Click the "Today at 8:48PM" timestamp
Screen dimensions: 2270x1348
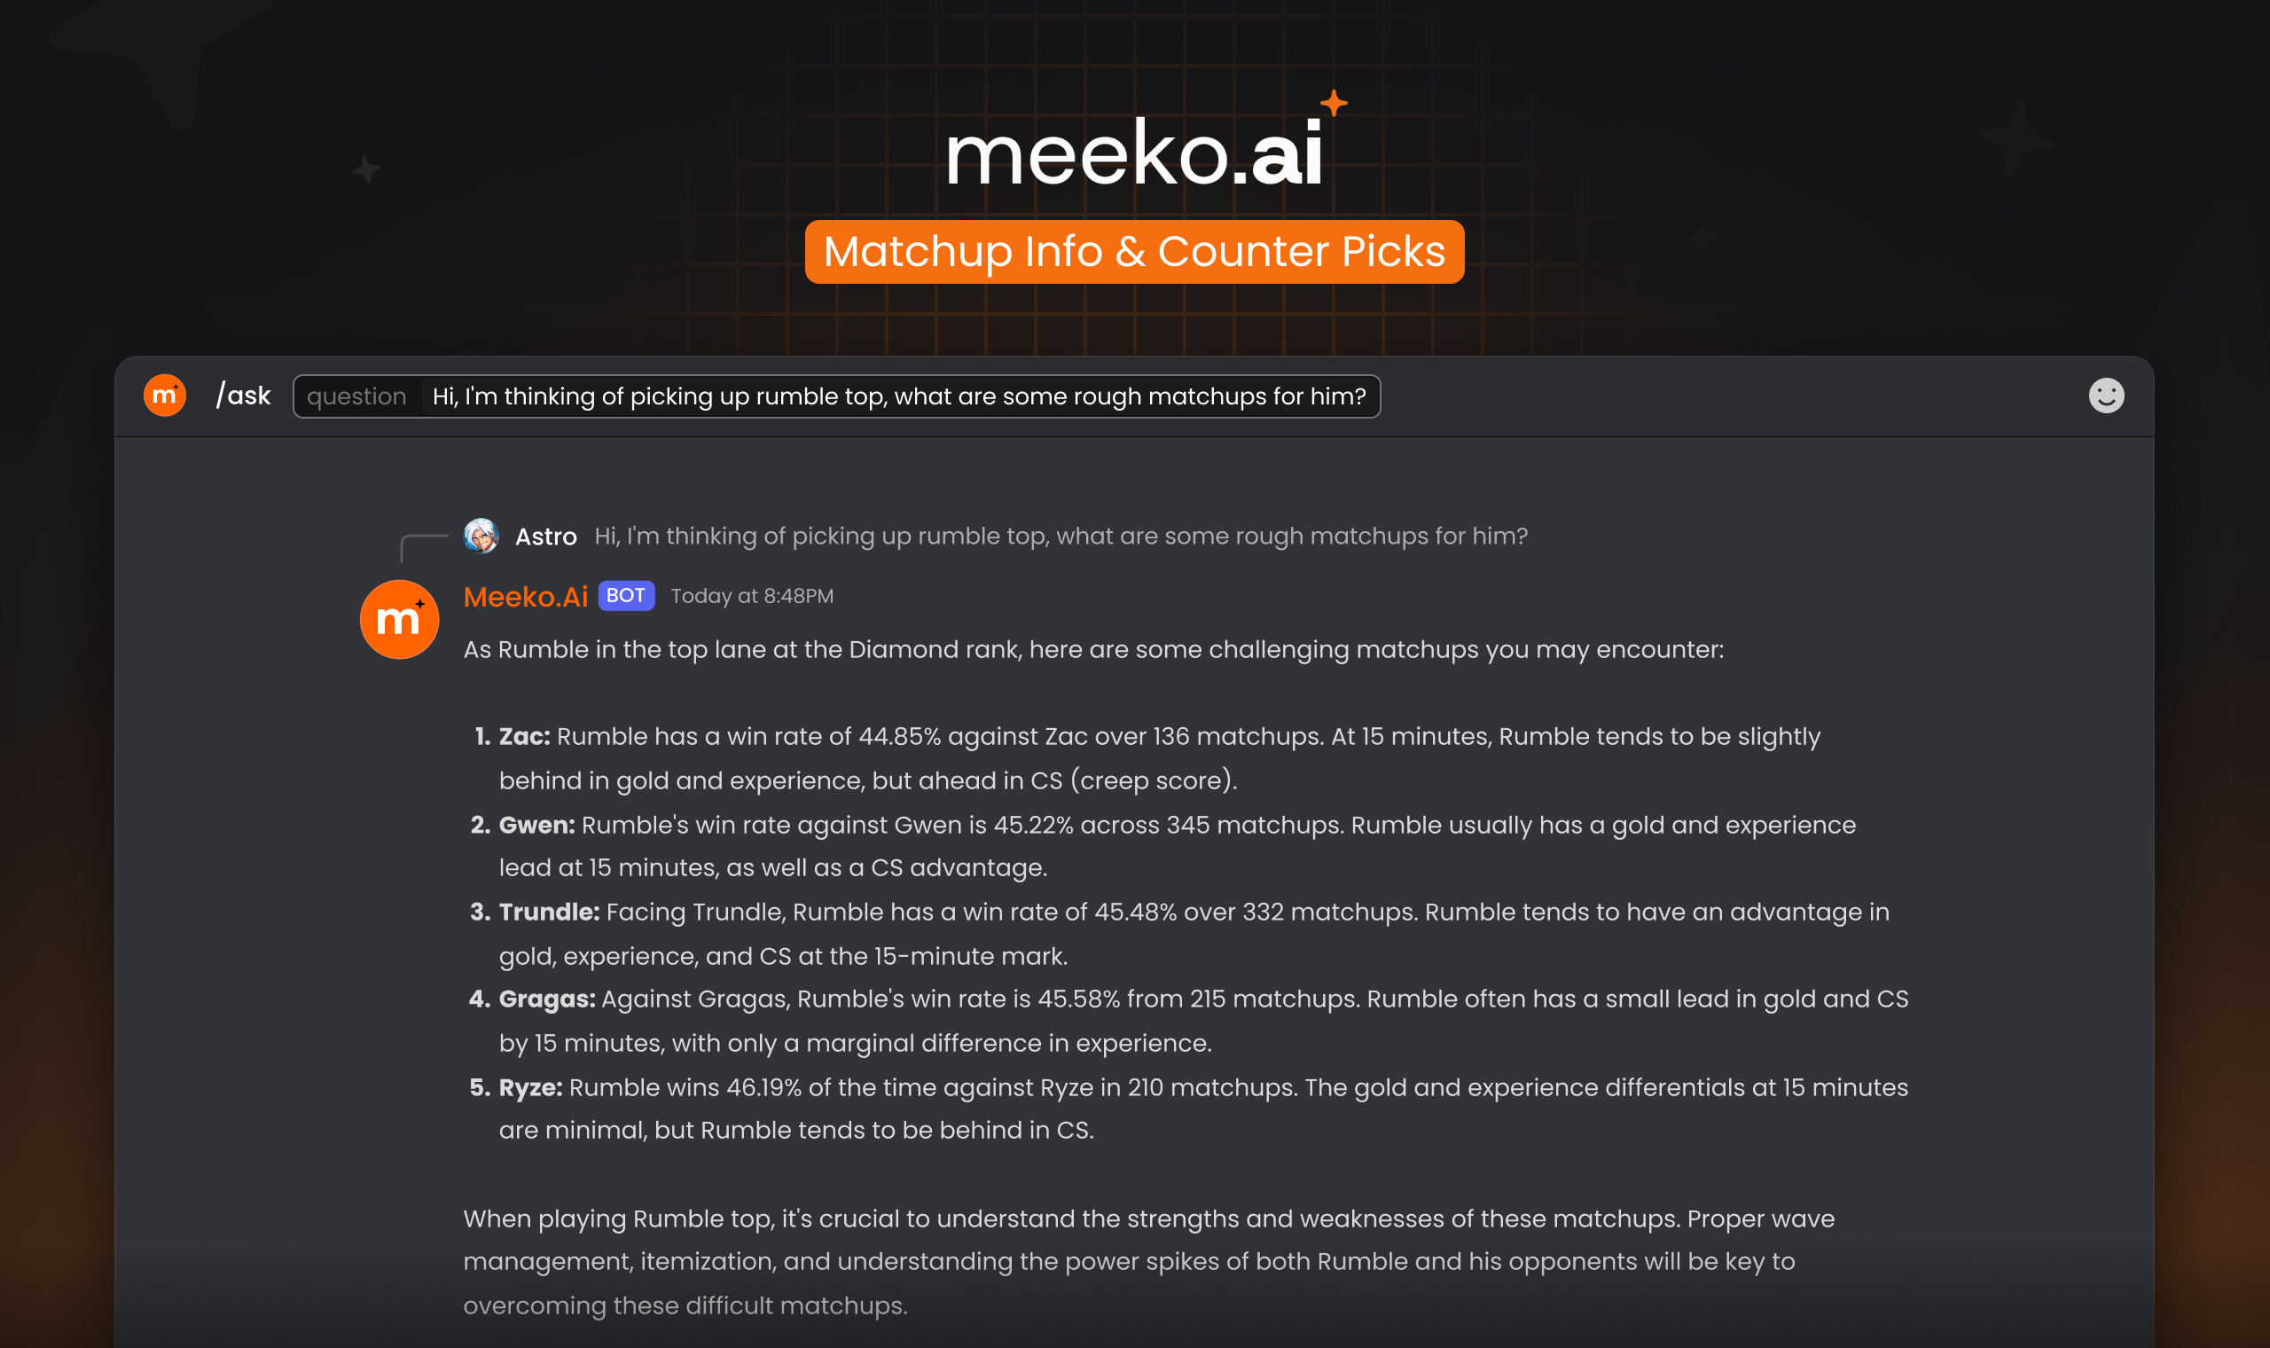[752, 597]
